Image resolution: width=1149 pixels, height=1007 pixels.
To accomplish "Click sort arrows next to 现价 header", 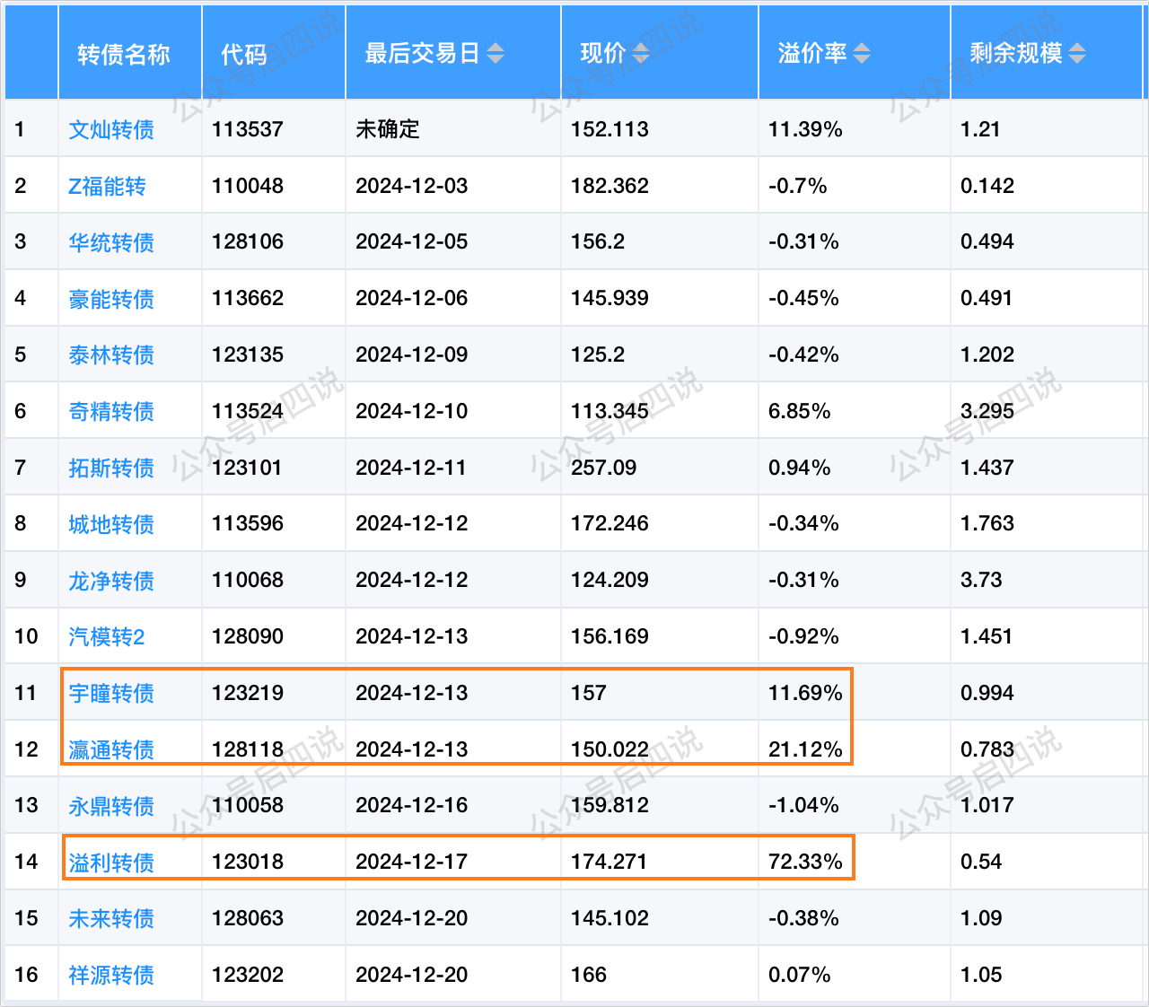I will click(x=640, y=54).
